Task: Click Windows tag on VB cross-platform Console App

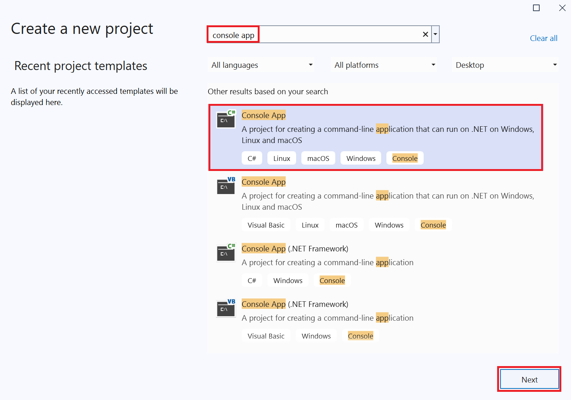Action: click(389, 225)
